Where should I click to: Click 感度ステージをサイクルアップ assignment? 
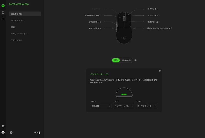[159, 28]
